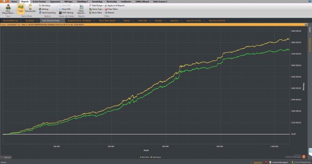Switch to the Opponents ribbon tab
Screen dimensions: 312x164
55,1
